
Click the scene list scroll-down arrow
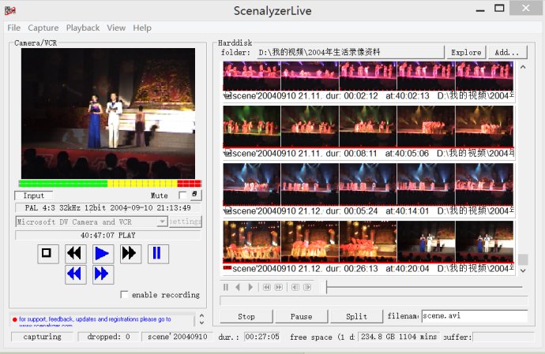(523, 270)
